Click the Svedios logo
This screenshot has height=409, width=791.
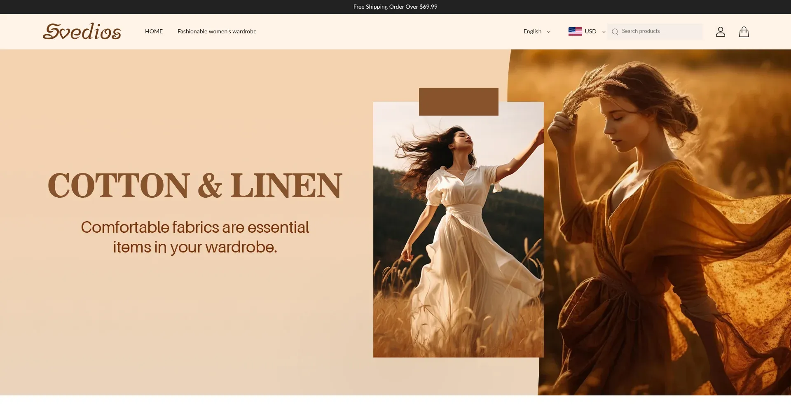pyautogui.click(x=82, y=32)
